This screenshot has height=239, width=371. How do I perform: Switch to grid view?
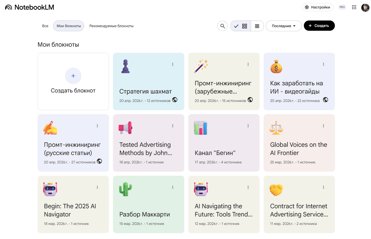pyautogui.click(x=241, y=26)
